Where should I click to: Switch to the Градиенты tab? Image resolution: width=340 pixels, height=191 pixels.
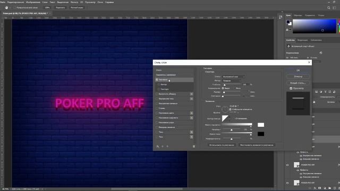pyautogui.click(x=310, y=15)
